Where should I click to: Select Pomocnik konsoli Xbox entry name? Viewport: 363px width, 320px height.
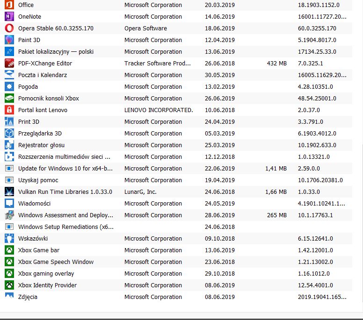tap(49, 98)
